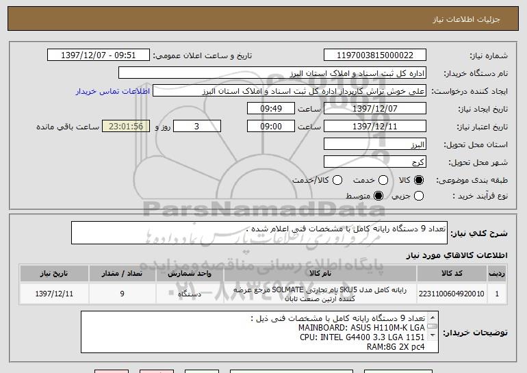Click the general description text box
The image size is (527, 373).
[x=259, y=233]
